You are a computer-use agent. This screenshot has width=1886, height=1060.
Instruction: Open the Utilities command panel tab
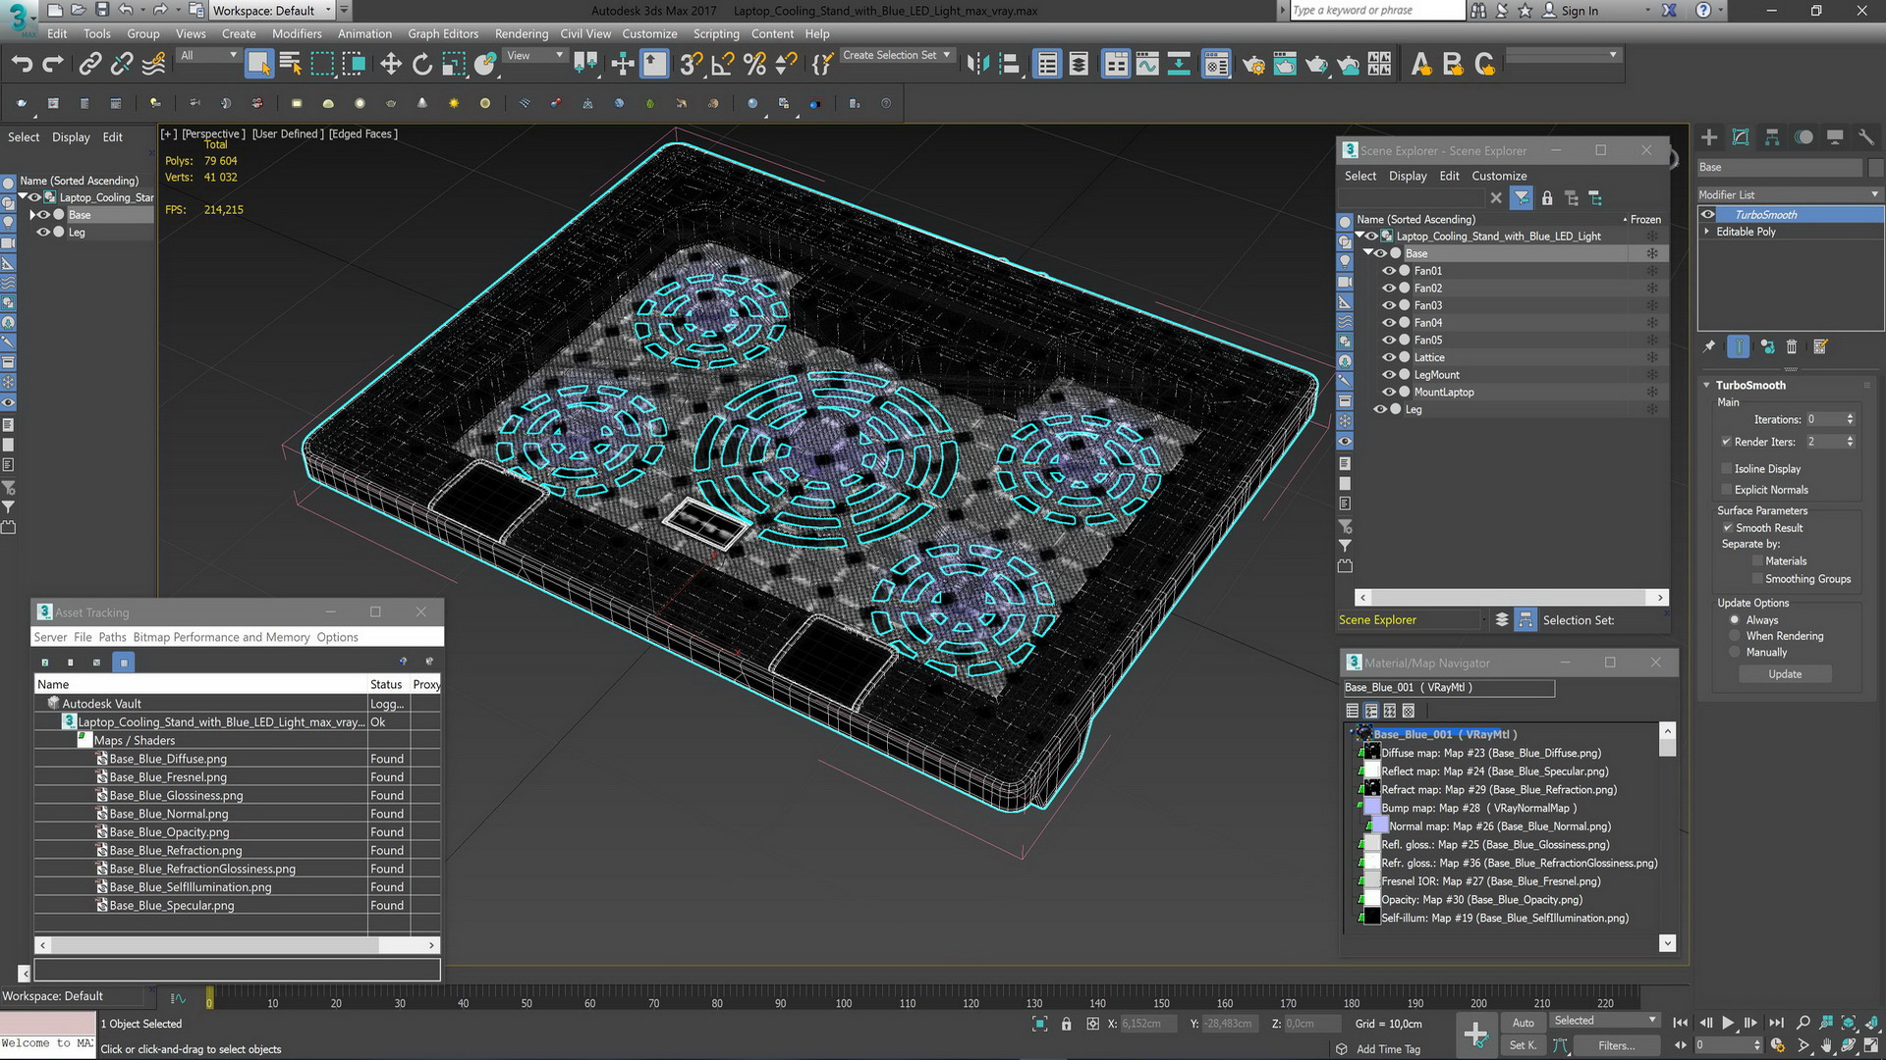pyautogui.click(x=1866, y=137)
